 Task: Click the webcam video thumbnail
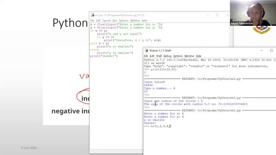253,13
